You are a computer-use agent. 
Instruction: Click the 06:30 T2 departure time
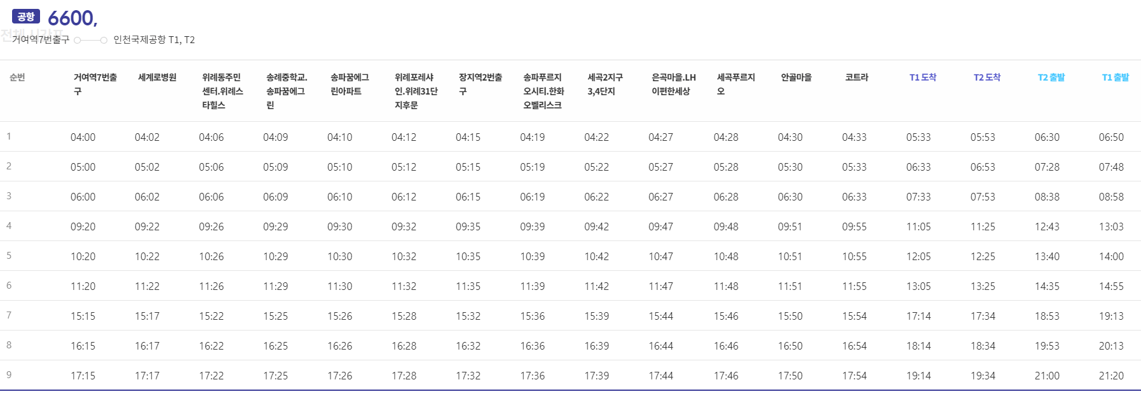pos(1047,137)
